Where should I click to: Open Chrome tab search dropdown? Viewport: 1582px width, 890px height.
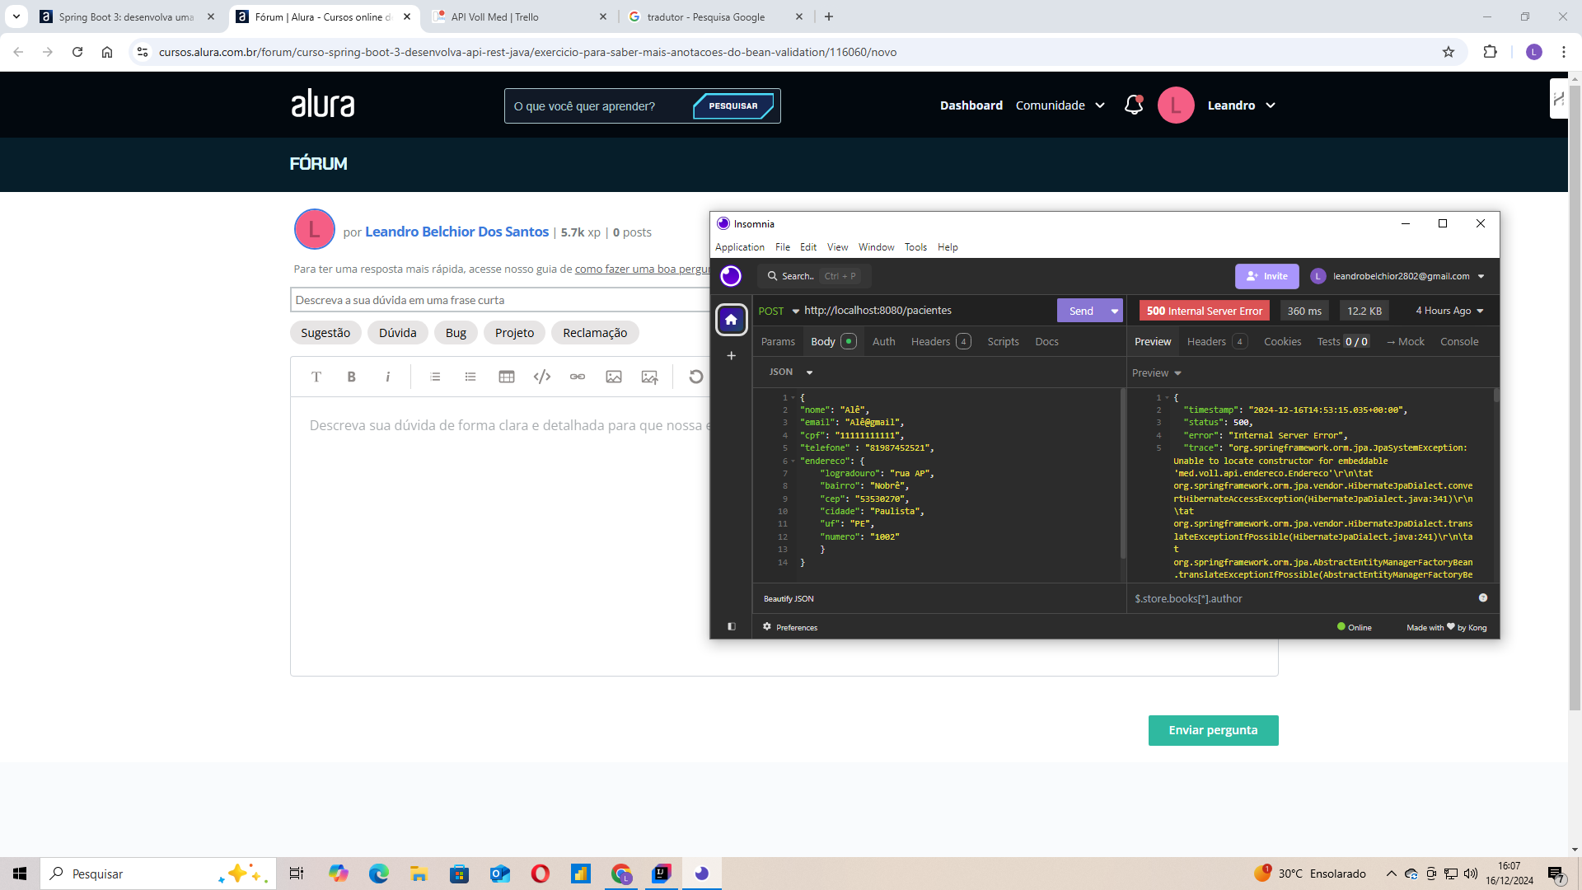click(x=16, y=16)
